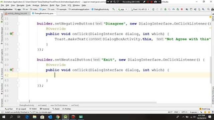Open the Window menu

click(x=76, y=5)
